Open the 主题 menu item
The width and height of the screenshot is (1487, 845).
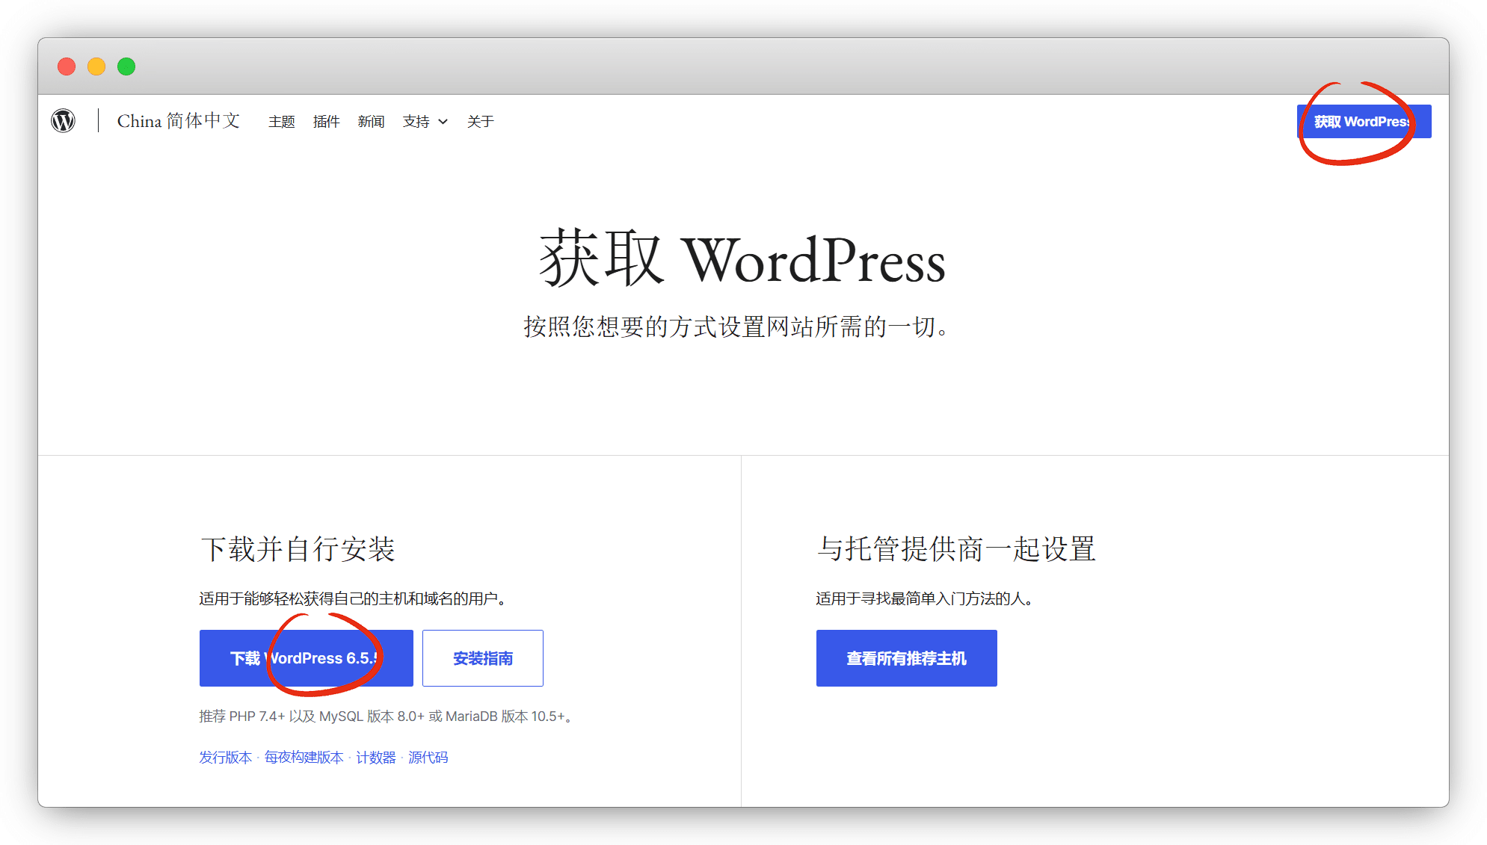click(x=282, y=122)
